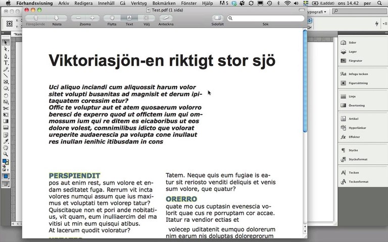Viewport: 388px width, 242px height.
Task: Select the Pencil tool in InDesign toolbox
Action: 6,69
